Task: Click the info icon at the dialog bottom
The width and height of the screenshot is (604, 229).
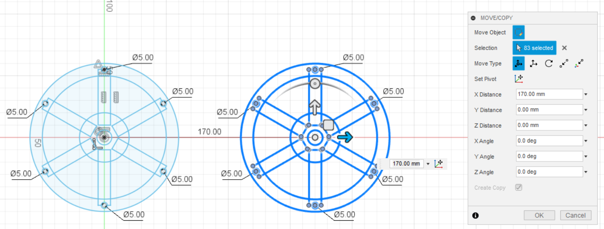Action: (476, 215)
